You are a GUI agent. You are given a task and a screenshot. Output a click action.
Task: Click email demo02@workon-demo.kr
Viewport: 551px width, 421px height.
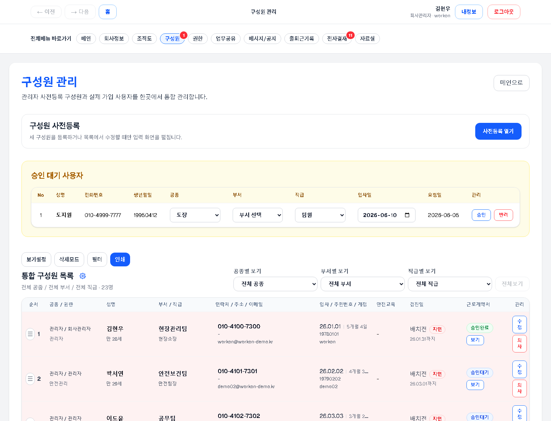click(x=246, y=387)
